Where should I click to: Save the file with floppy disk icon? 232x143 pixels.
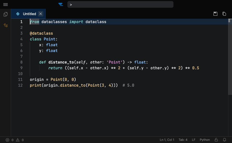tap(215, 14)
